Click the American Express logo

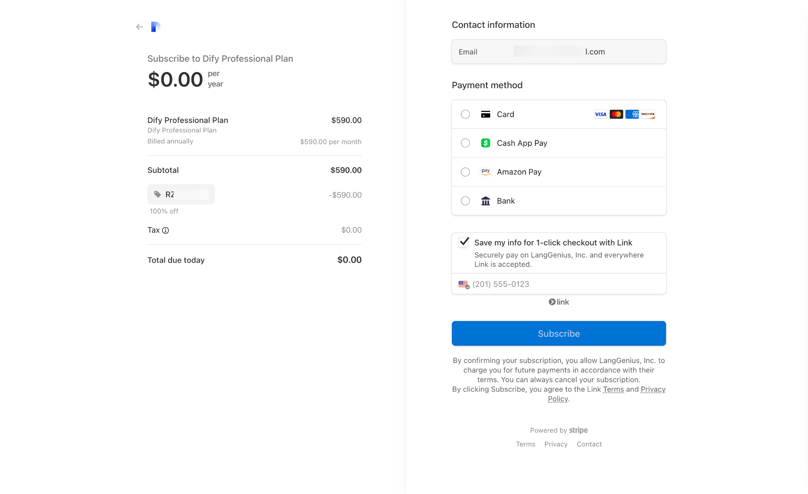click(632, 114)
